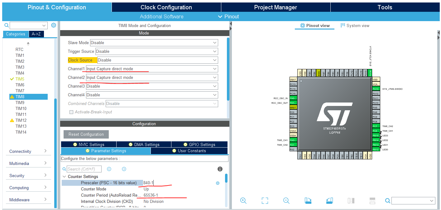Switch to Project Manager tab
The width and height of the screenshot is (441, 210).
(x=276, y=7)
